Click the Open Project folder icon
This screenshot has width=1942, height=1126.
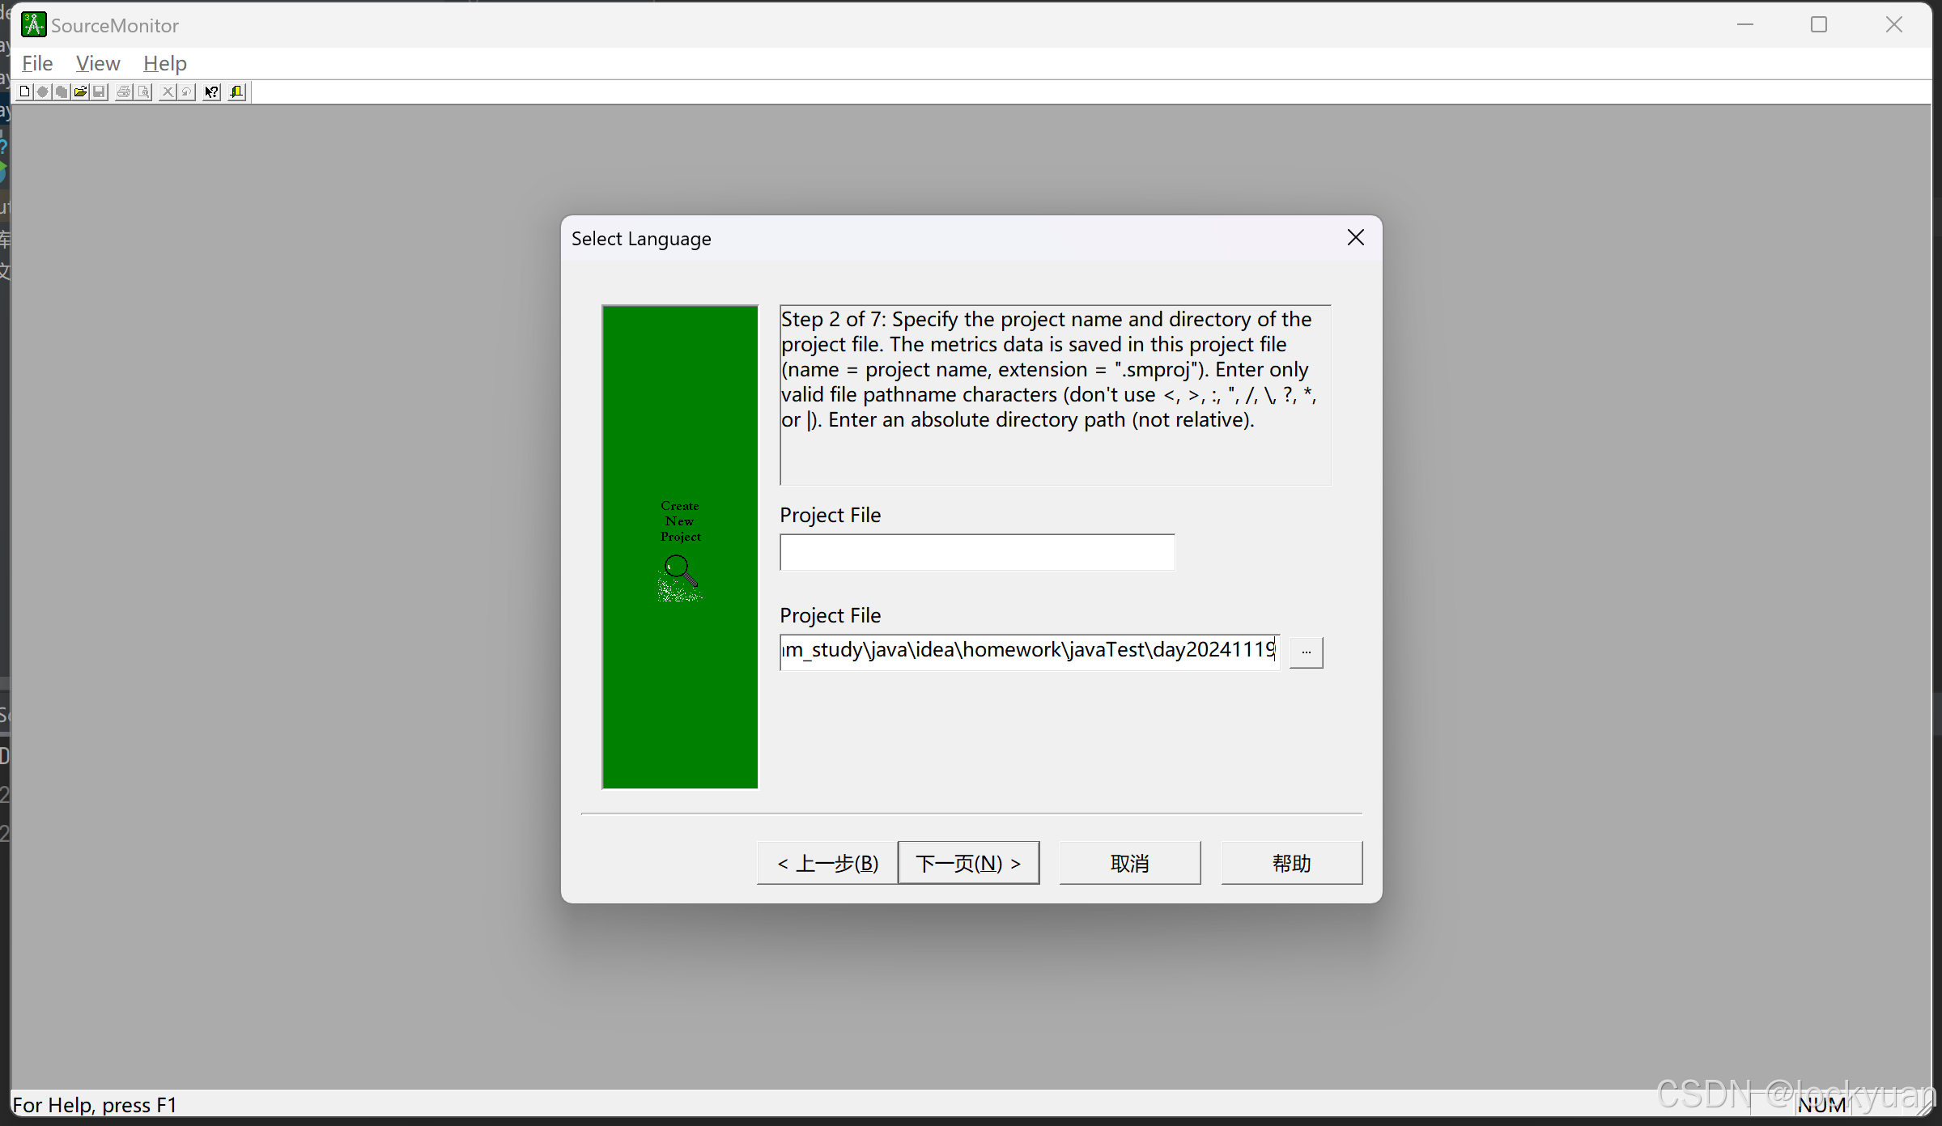[80, 91]
